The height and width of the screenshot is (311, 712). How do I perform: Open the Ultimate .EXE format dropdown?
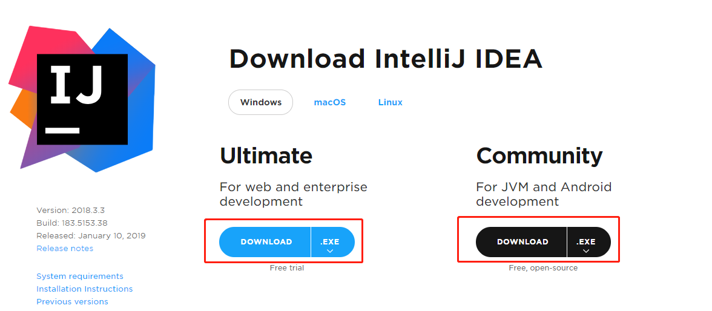click(332, 242)
